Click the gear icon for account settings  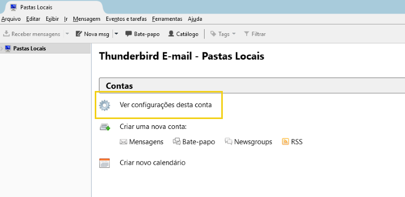click(x=105, y=106)
